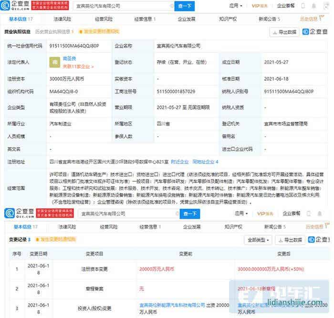Image resolution: width=334 pixels, height=318 pixels.
Task: Select the 经营风险 tab in top navigation
Action: click(x=103, y=20)
